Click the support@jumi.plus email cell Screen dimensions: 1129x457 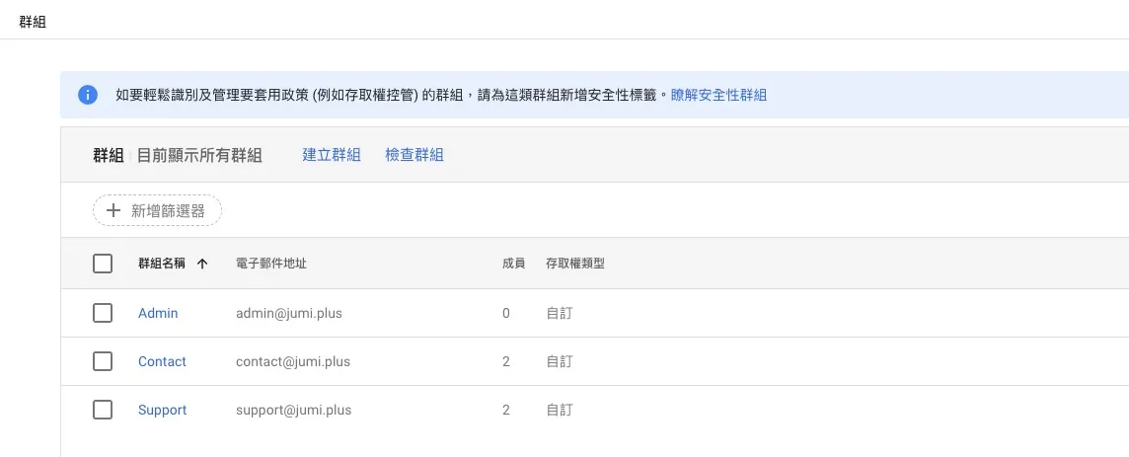click(294, 411)
